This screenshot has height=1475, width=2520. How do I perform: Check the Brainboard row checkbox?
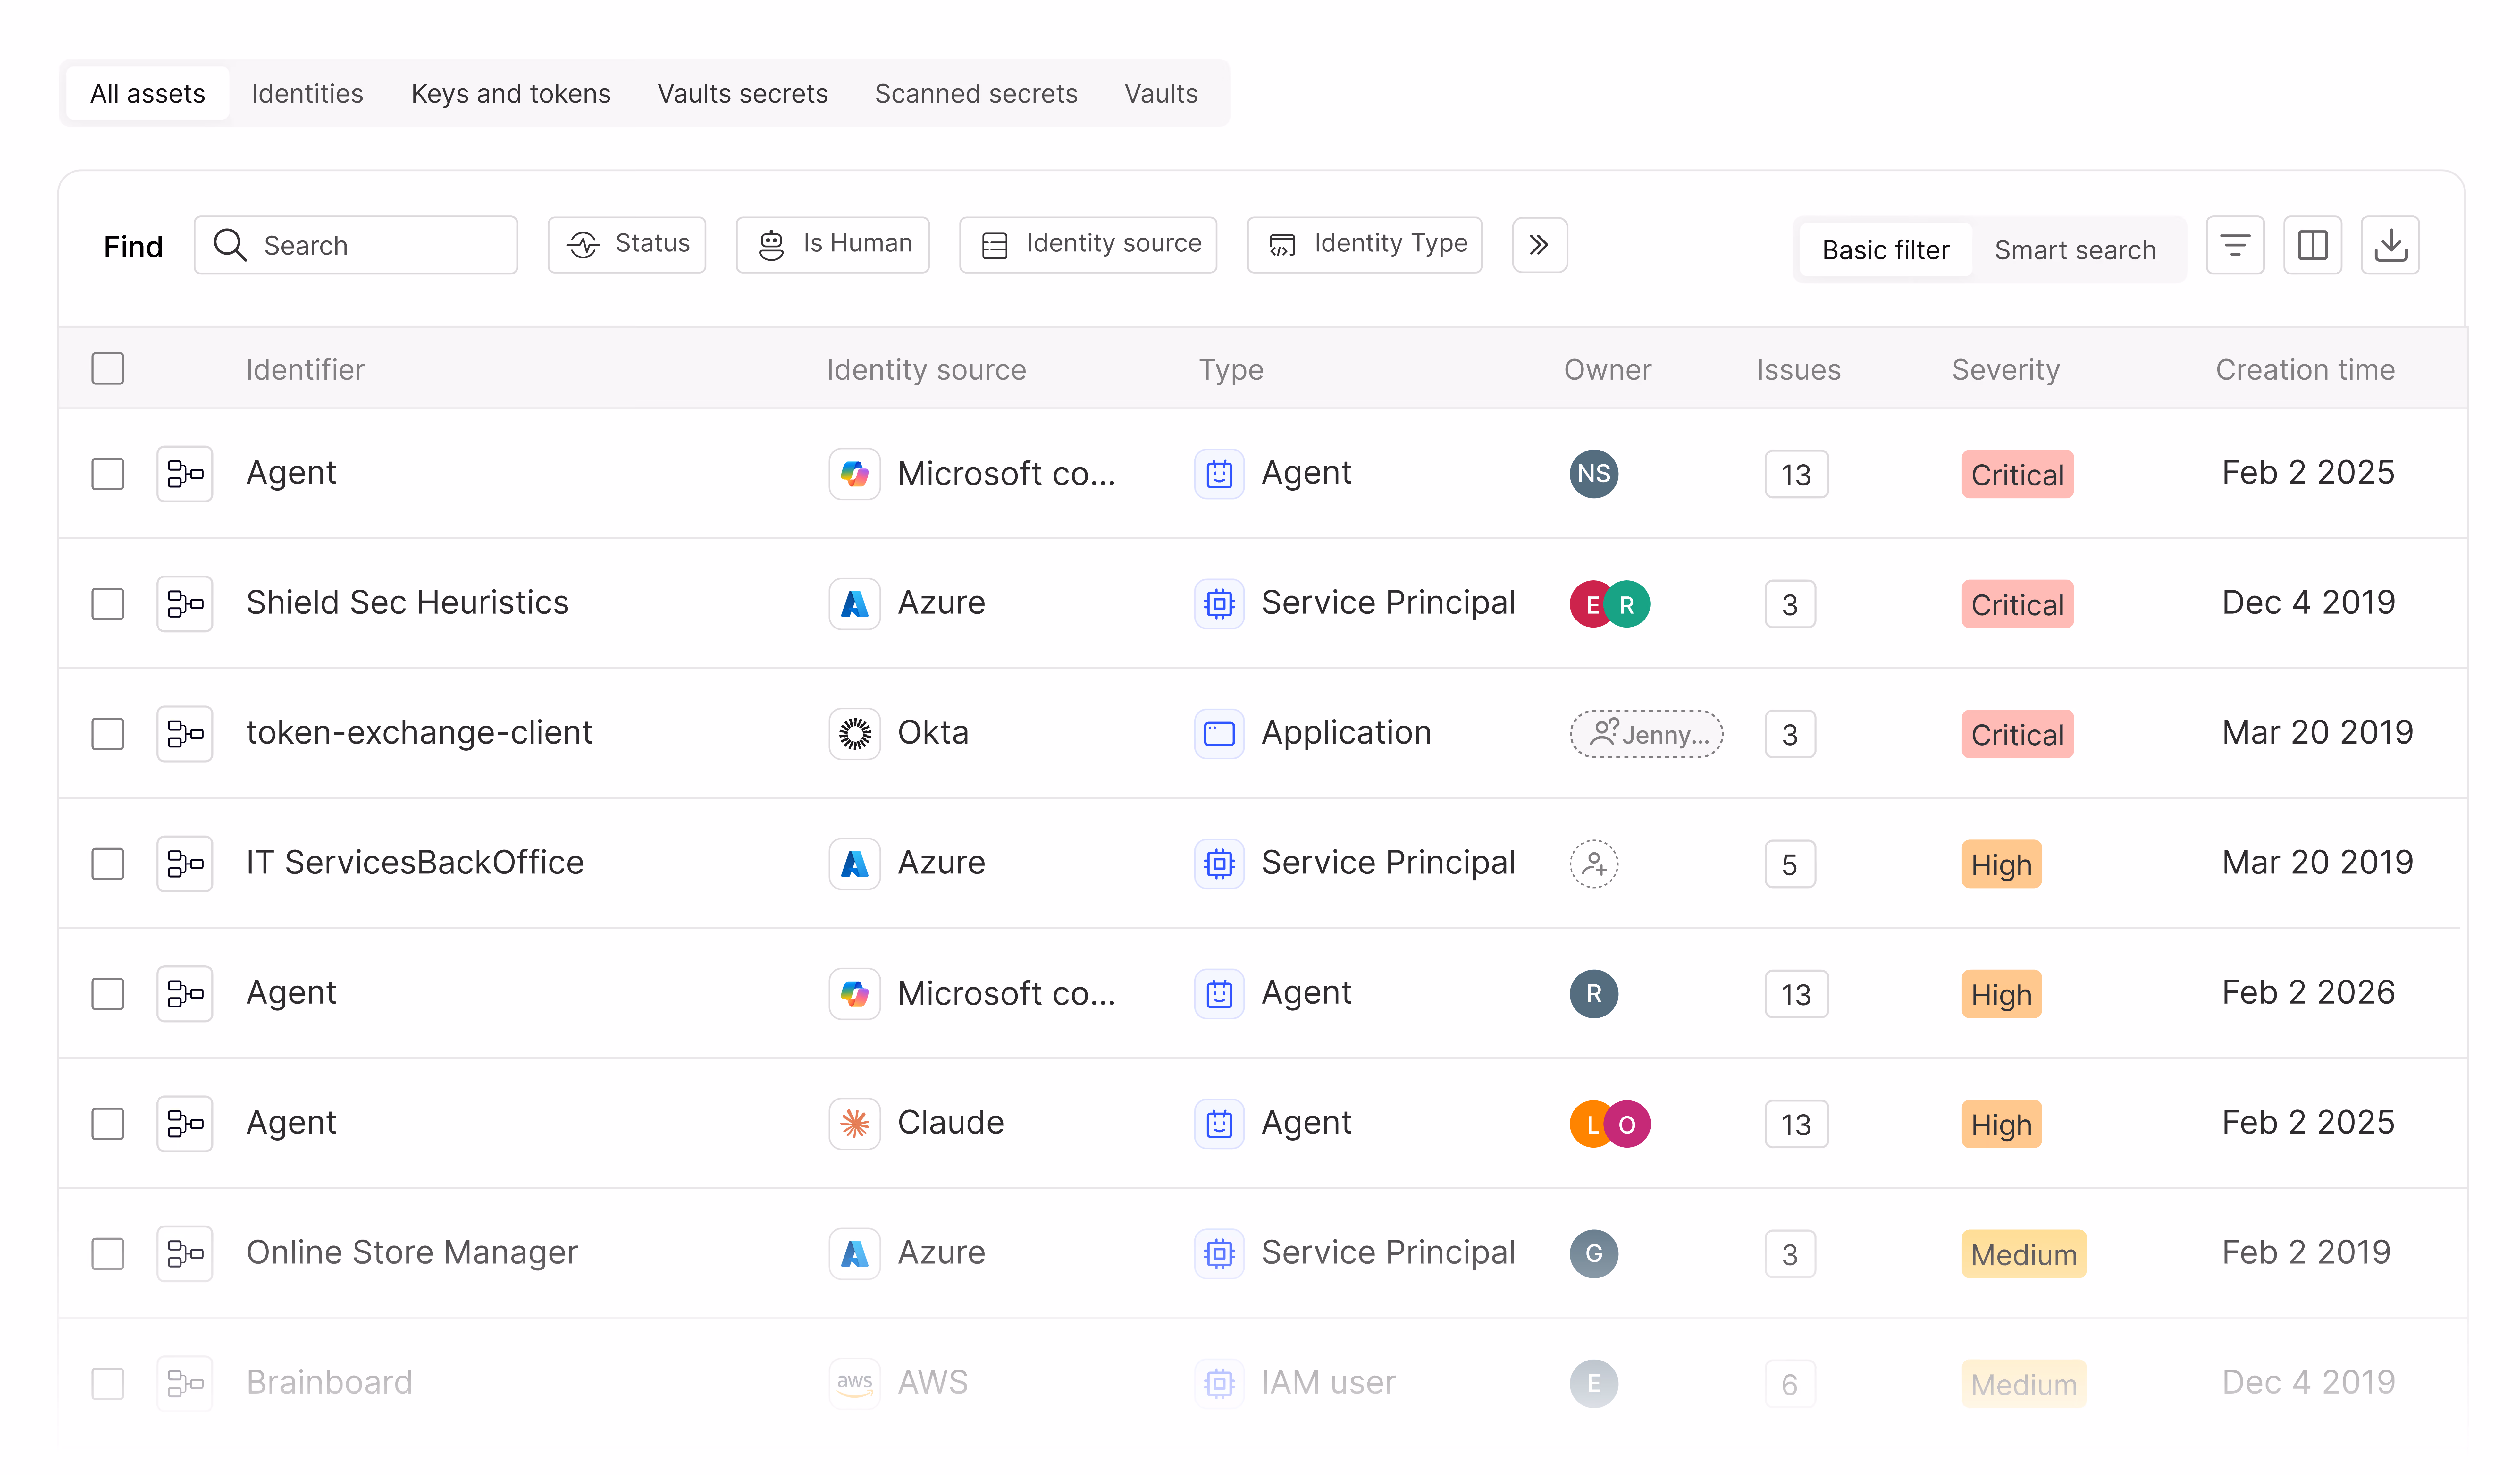pyautogui.click(x=108, y=1384)
